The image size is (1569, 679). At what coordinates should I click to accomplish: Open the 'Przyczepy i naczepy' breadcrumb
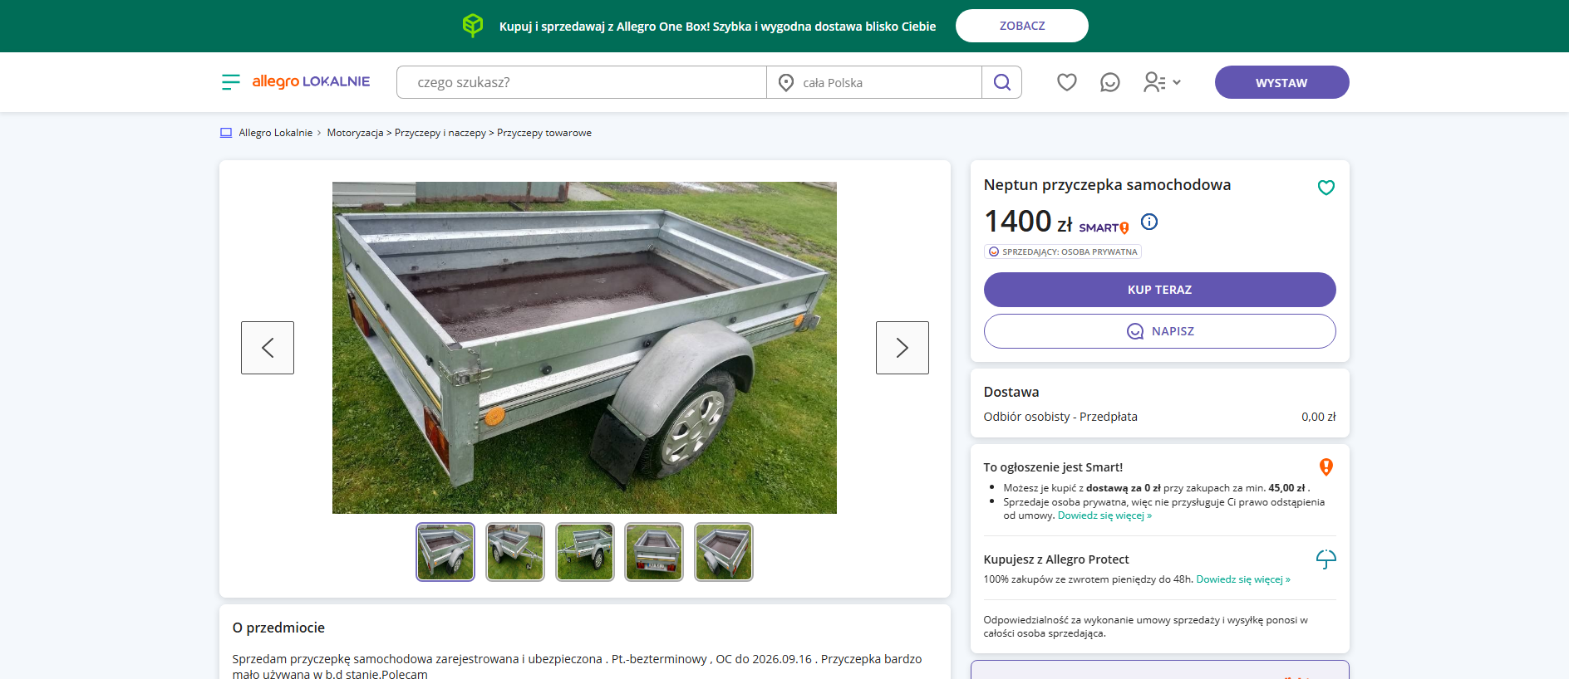[440, 133]
